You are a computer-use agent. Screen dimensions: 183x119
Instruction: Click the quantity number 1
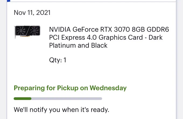coord(65,60)
